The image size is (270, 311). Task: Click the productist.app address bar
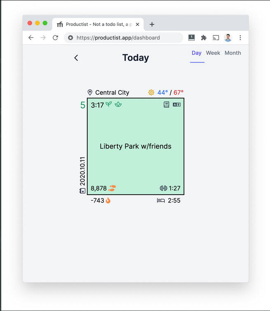[124, 37]
